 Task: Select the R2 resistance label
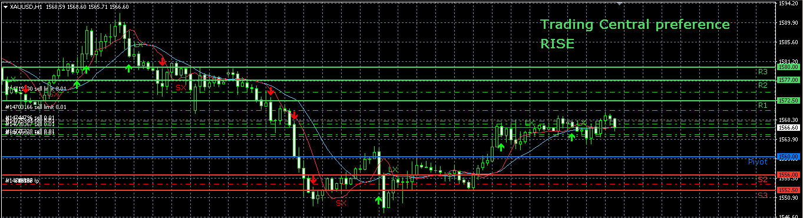(x=762, y=85)
